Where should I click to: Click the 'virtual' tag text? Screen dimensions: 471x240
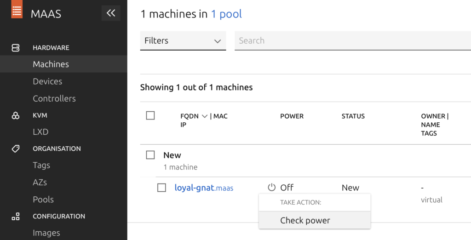click(431, 200)
